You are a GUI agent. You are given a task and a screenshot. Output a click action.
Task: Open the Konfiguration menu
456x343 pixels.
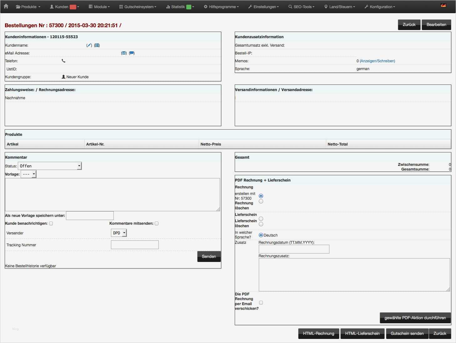pos(380,7)
